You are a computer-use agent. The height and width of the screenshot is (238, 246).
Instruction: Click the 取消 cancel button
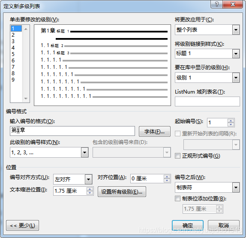[224, 225]
